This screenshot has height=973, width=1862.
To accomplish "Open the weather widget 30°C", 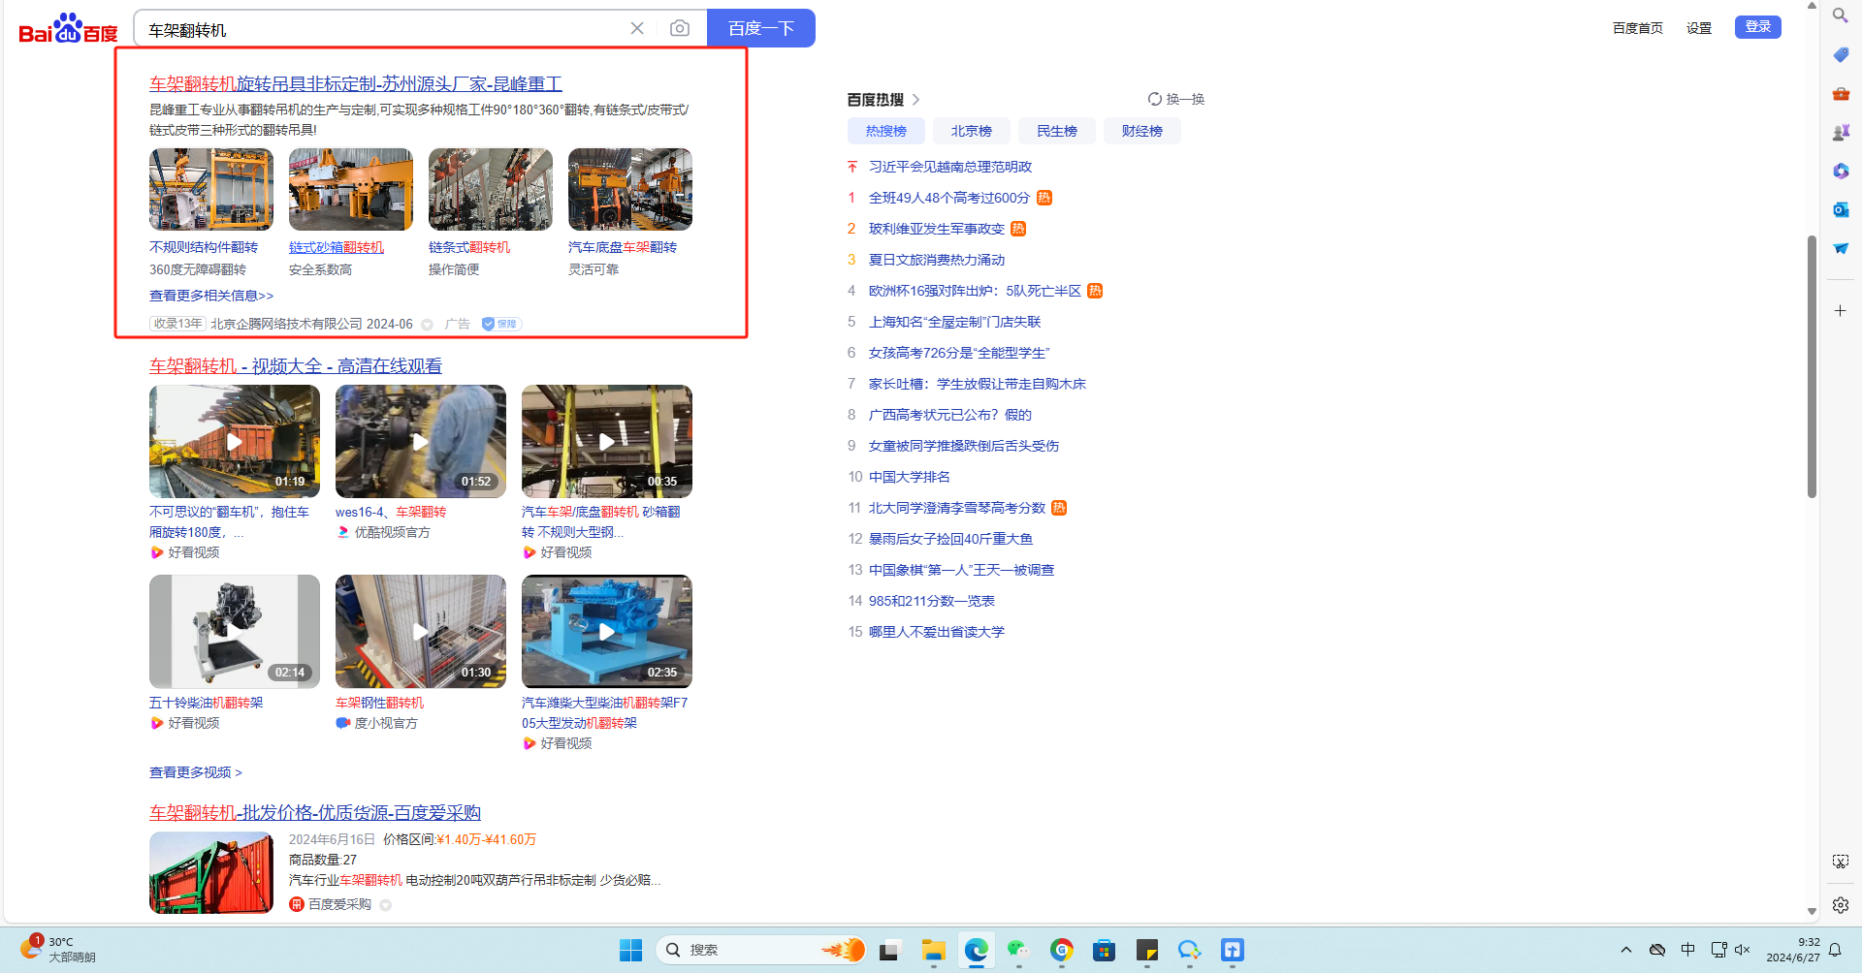I will pyautogui.click(x=56, y=949).
